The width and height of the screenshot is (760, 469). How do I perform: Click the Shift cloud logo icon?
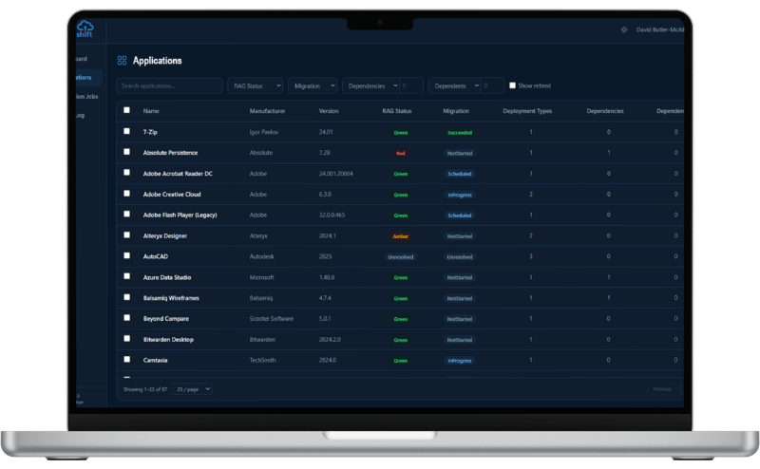pos(86,28)
